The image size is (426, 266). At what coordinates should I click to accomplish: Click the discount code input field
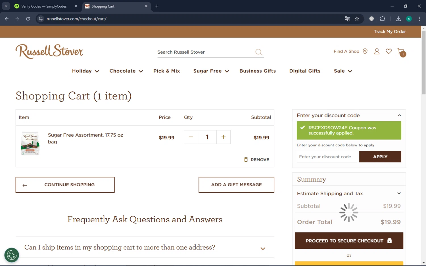[327, 157]
